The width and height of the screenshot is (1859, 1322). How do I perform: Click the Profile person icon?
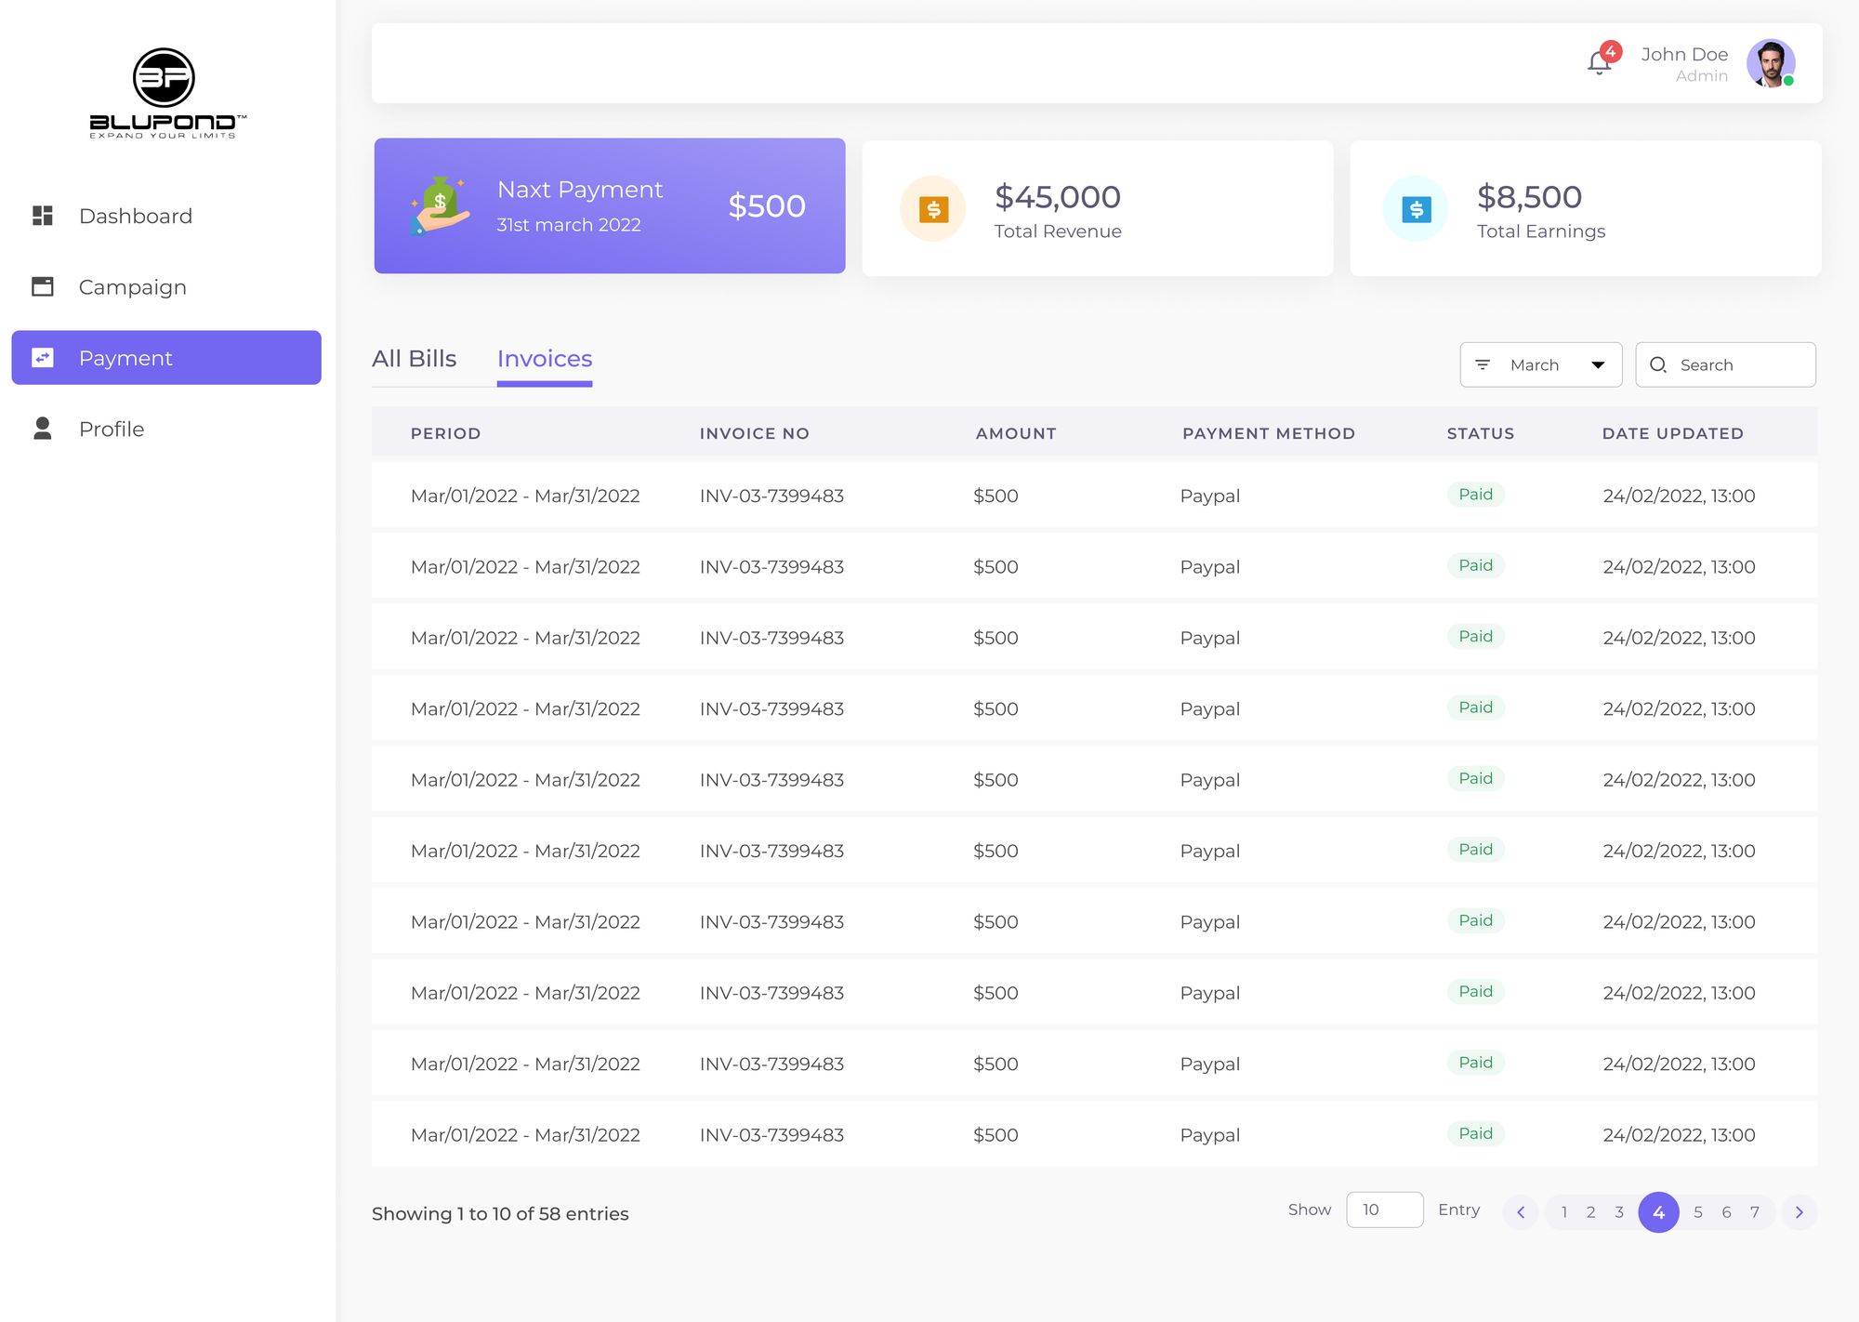click(x=43, y=429)
